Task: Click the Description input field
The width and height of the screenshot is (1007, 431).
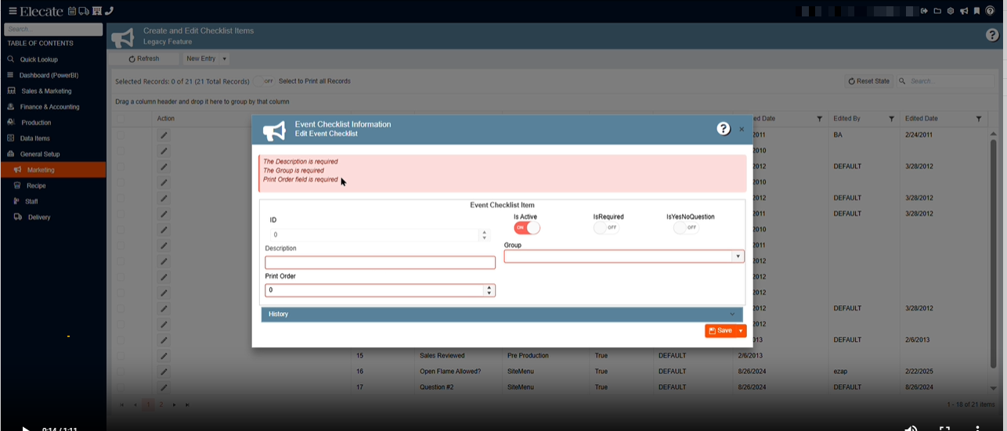Action: pos(380,263)
